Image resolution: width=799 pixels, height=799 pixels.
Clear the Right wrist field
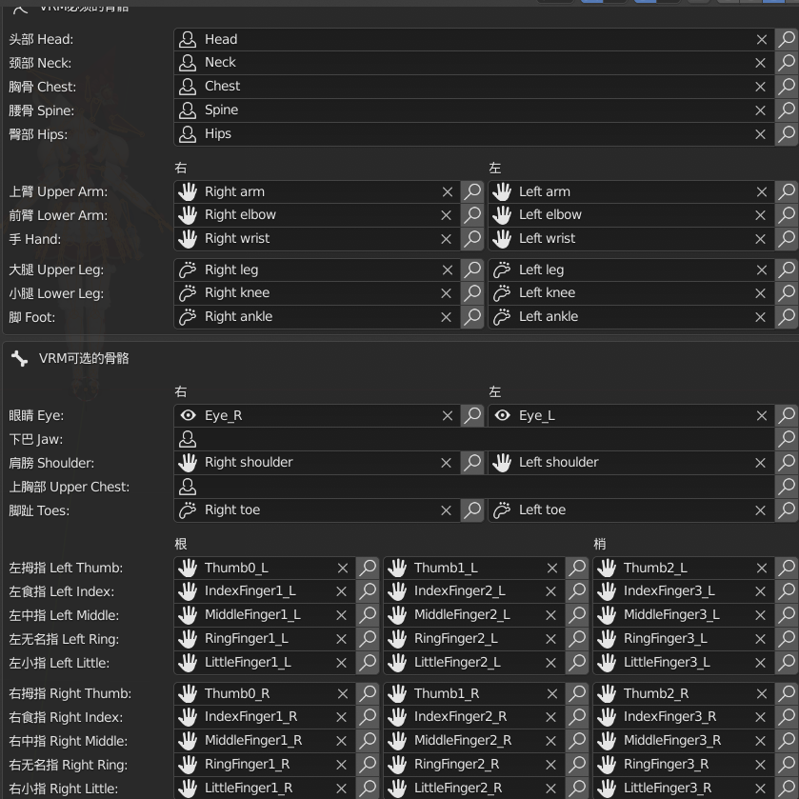pyautogui.click(x=447, y=239)
